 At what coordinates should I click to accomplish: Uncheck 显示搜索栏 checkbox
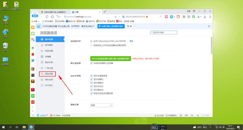coord(91,83)
